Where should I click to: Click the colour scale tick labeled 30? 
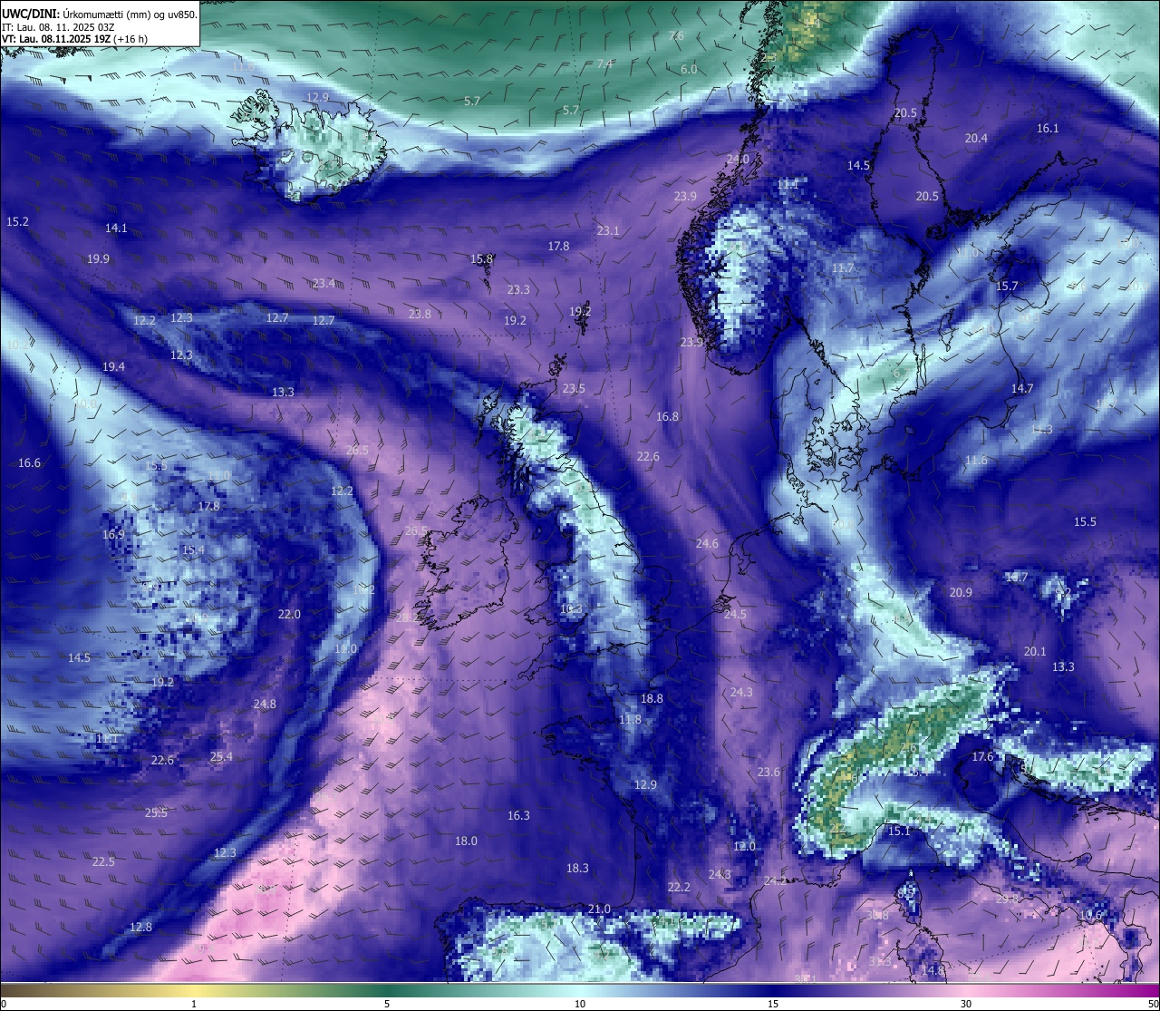[x=966, y=1004]
